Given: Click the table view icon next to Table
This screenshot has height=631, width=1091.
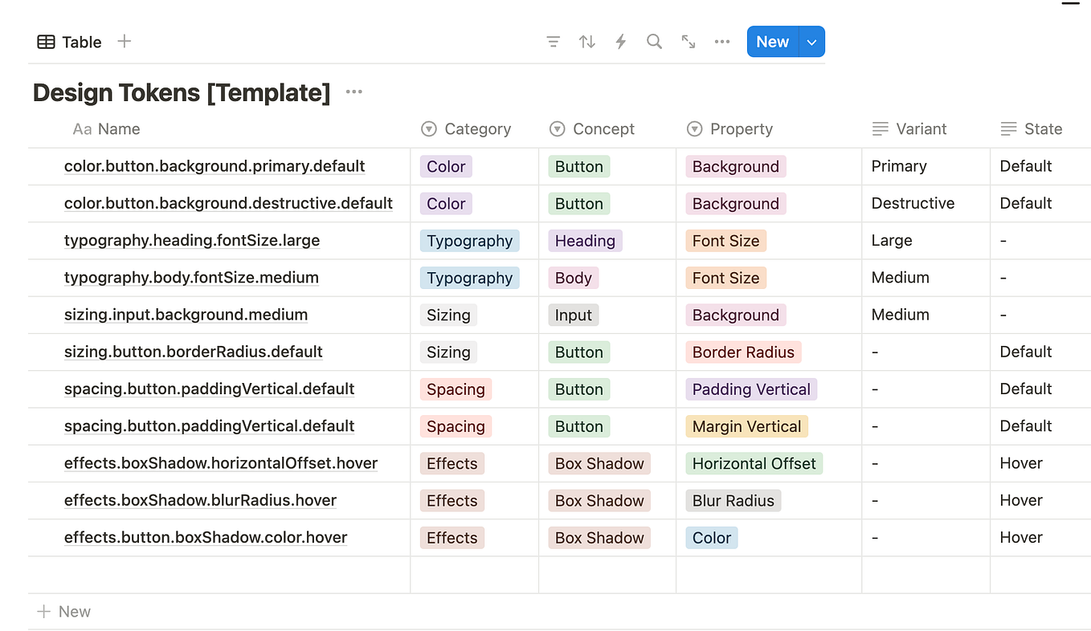Looking at the screenshot, I should [46, 41].
